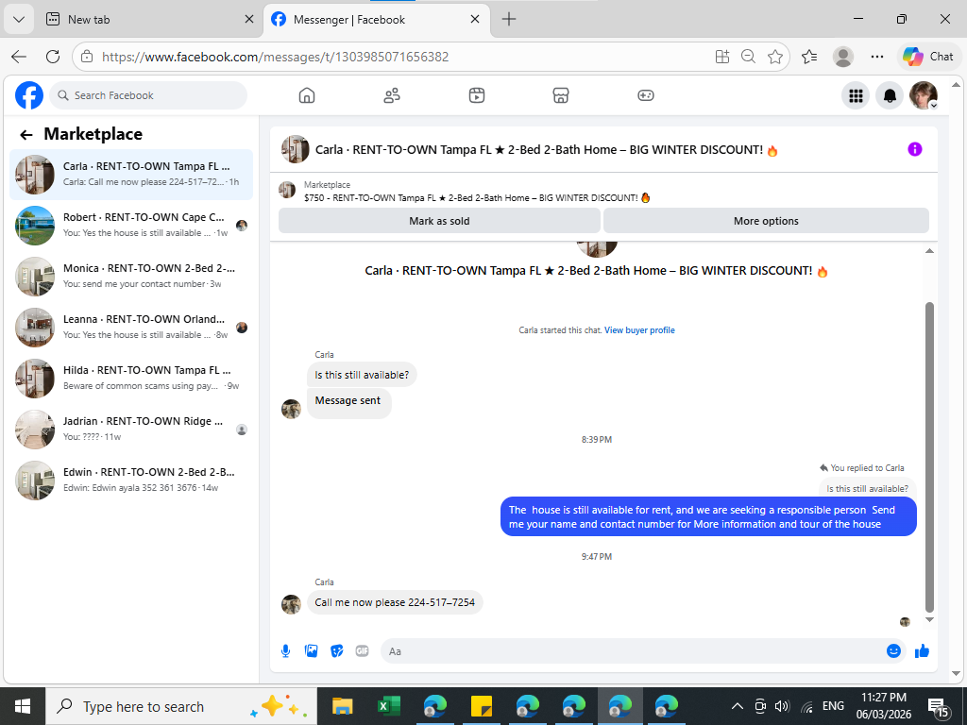Click the 'Is this still available?' message from Carla
This screenshot has width=967, height=725.
click(x=362, y=375)
